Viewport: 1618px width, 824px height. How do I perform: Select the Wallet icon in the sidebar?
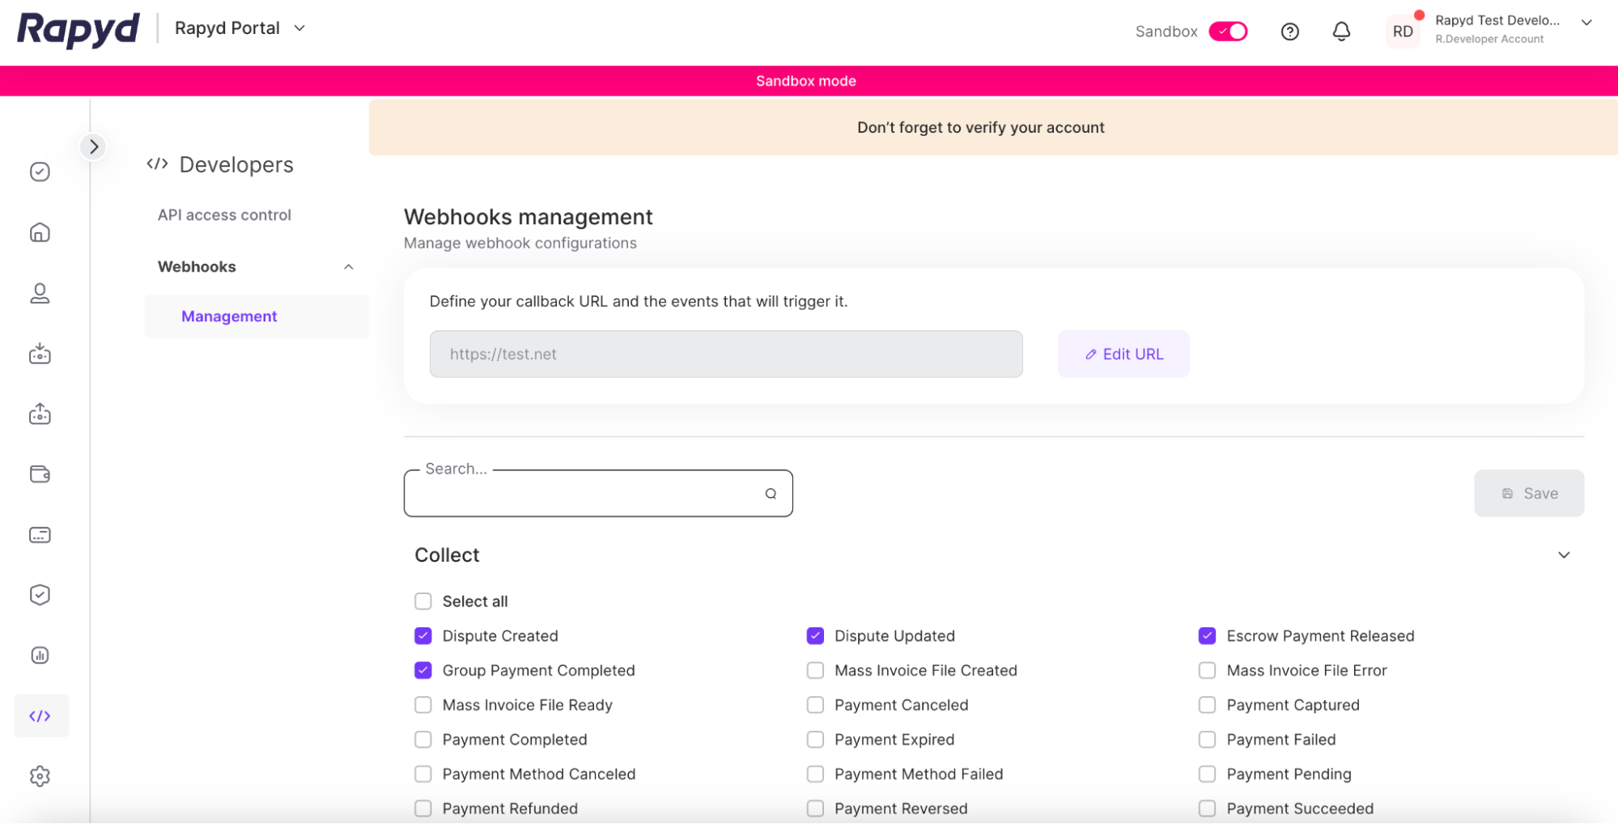point(39,474)
